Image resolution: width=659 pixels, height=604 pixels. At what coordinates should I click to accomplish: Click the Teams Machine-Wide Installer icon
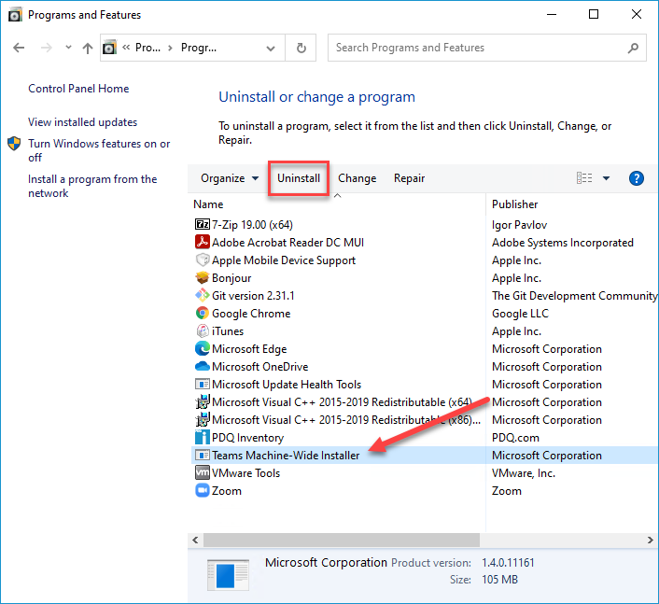click(x=203, y=456)
